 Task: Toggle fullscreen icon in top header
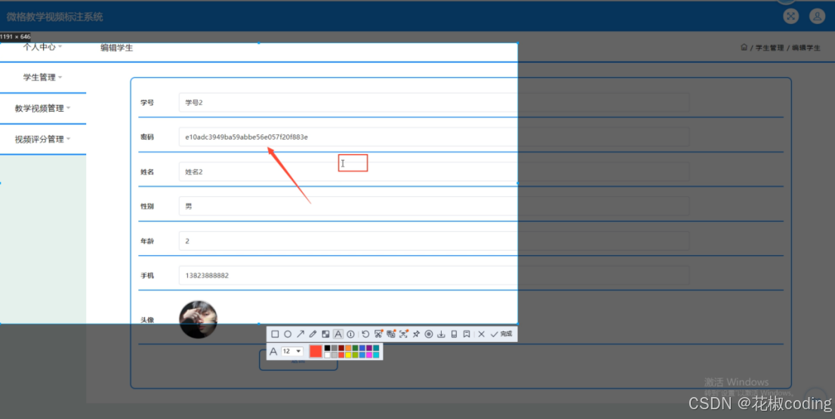pyautogui.click(x=790, y=16)
